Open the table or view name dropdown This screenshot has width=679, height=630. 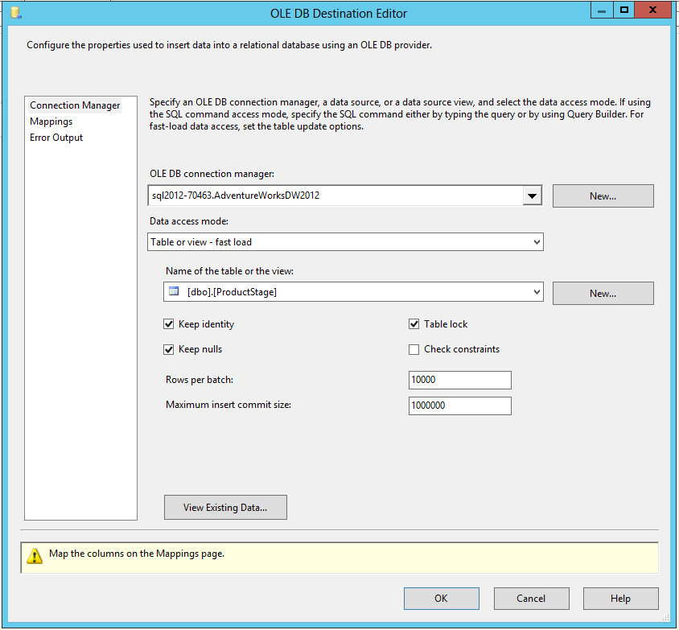pyautogui.click(x=537, y=292)
